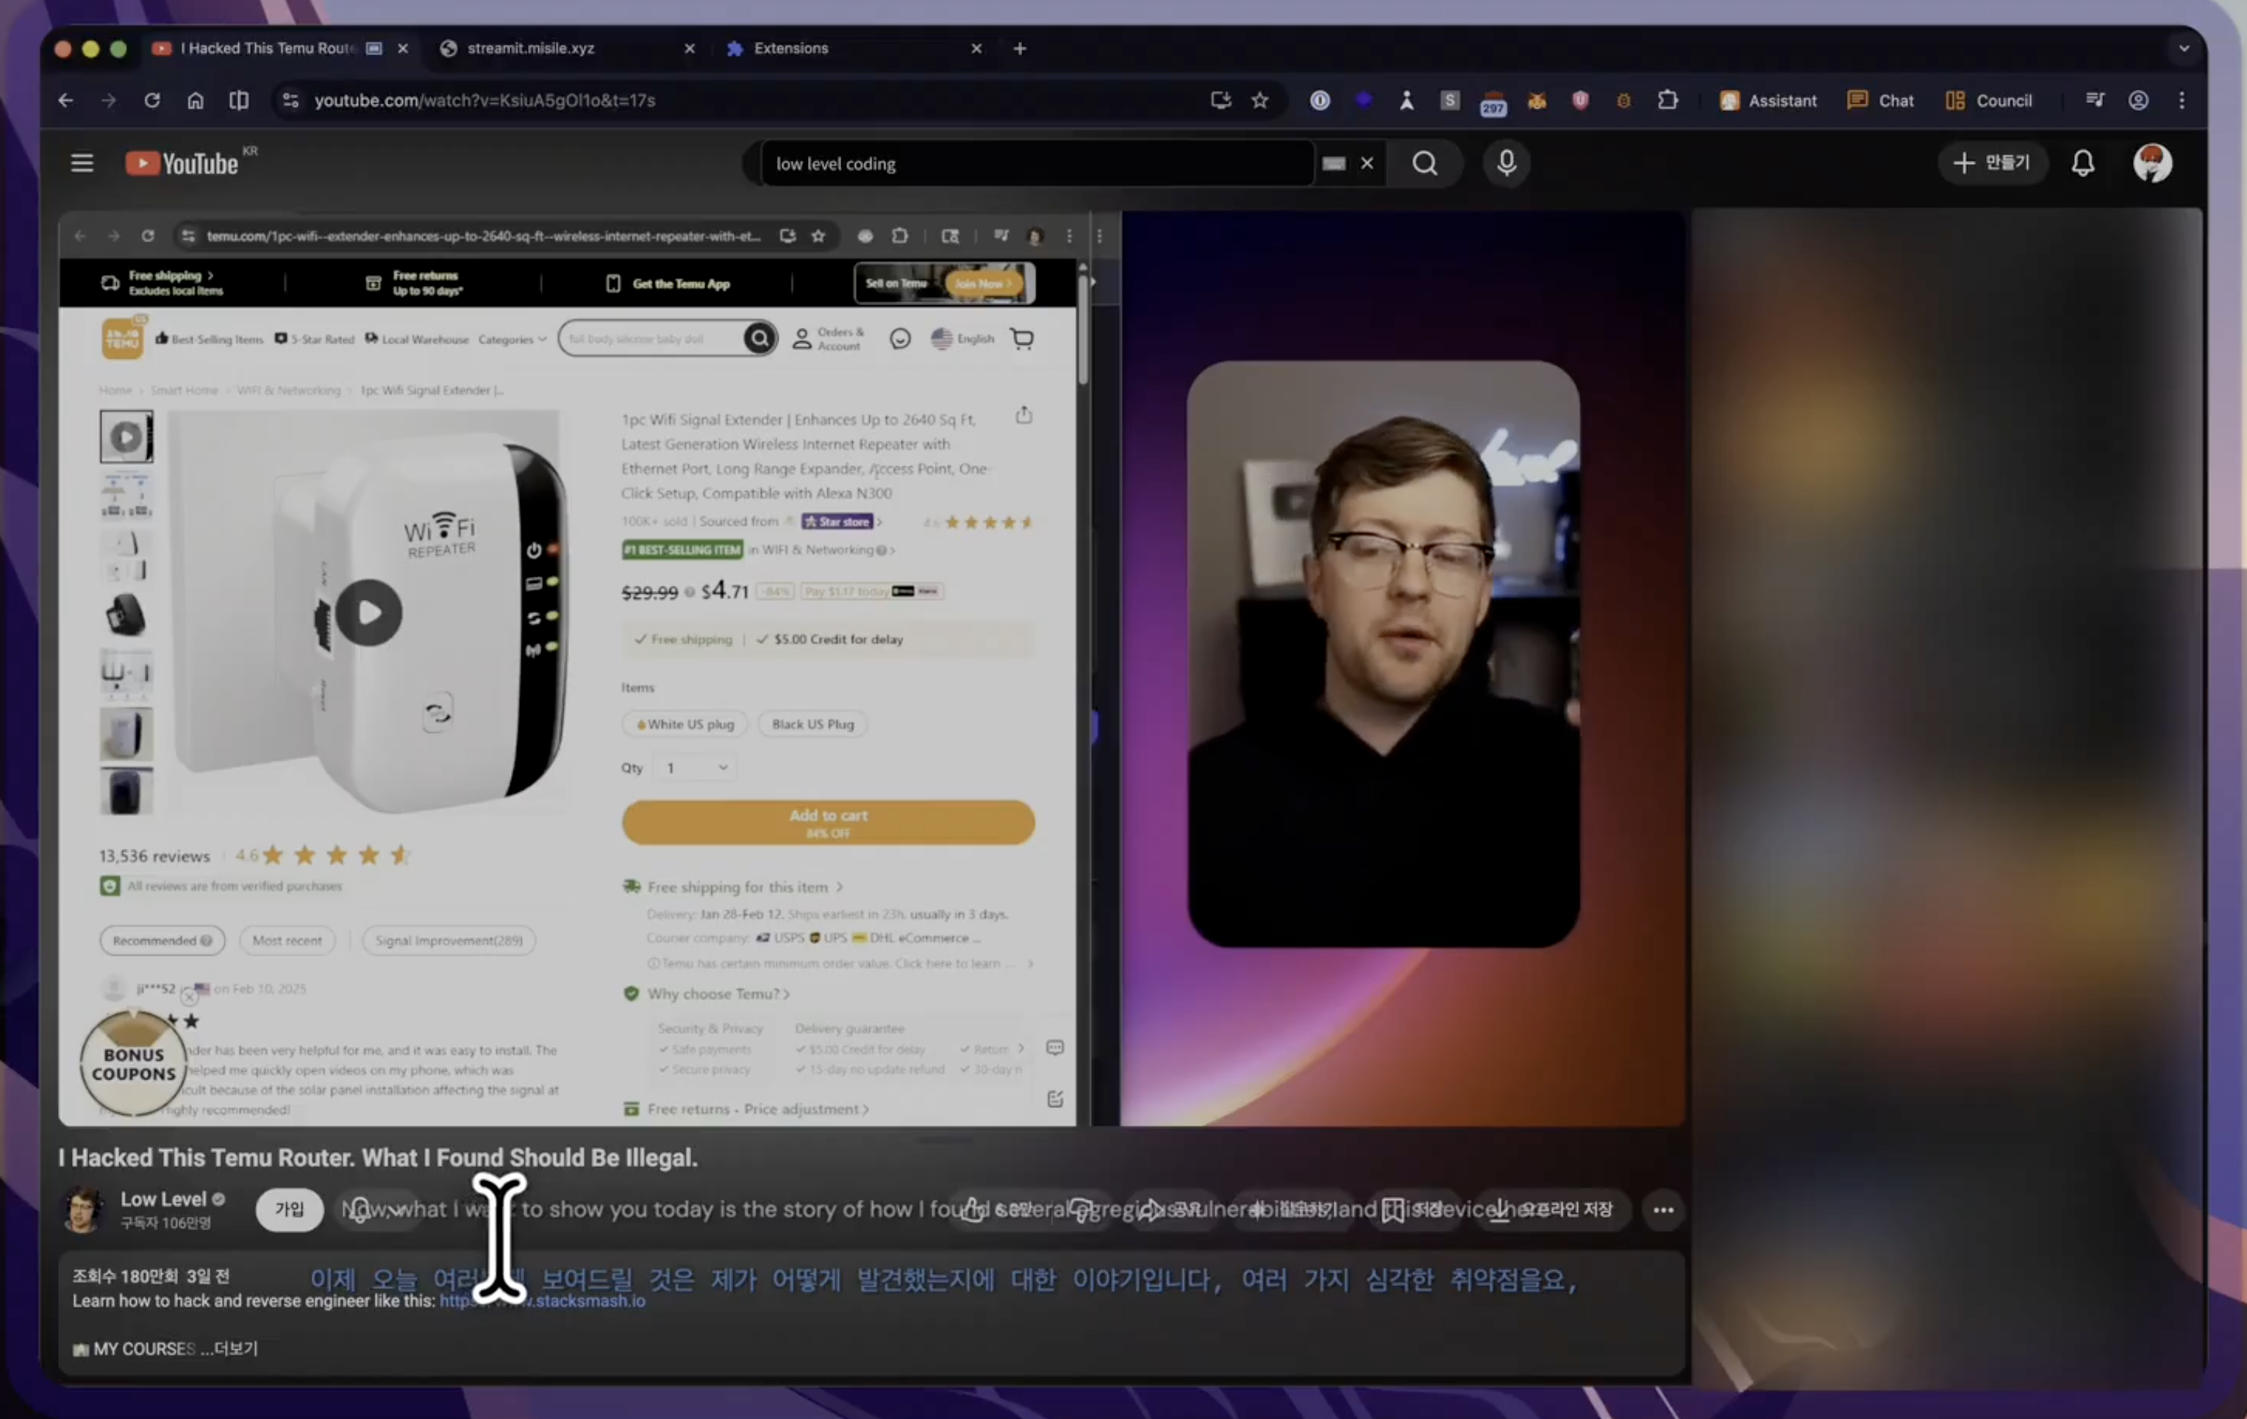Open the browser Extensions puzzle icon
Screen dimensions: 2247x1419
pos(1668,100)
